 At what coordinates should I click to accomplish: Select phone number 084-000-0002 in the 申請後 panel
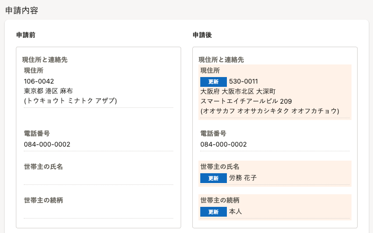pyautogui.click(x=223, y=144)
